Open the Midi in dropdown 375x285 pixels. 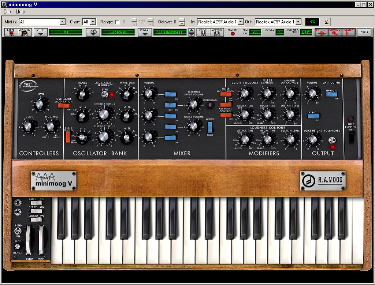(x=62, y=22)
